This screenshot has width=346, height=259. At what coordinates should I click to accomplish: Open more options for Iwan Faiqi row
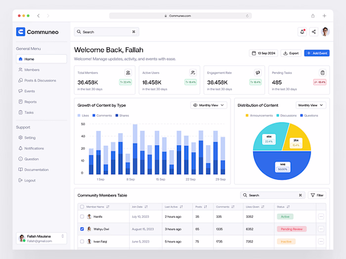pyautogui.click(x=321, y=242)
